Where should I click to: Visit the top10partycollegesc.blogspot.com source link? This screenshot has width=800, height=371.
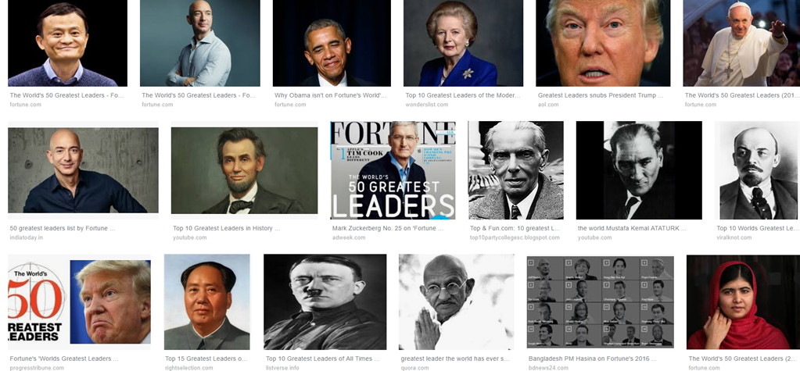click(515, 237)
